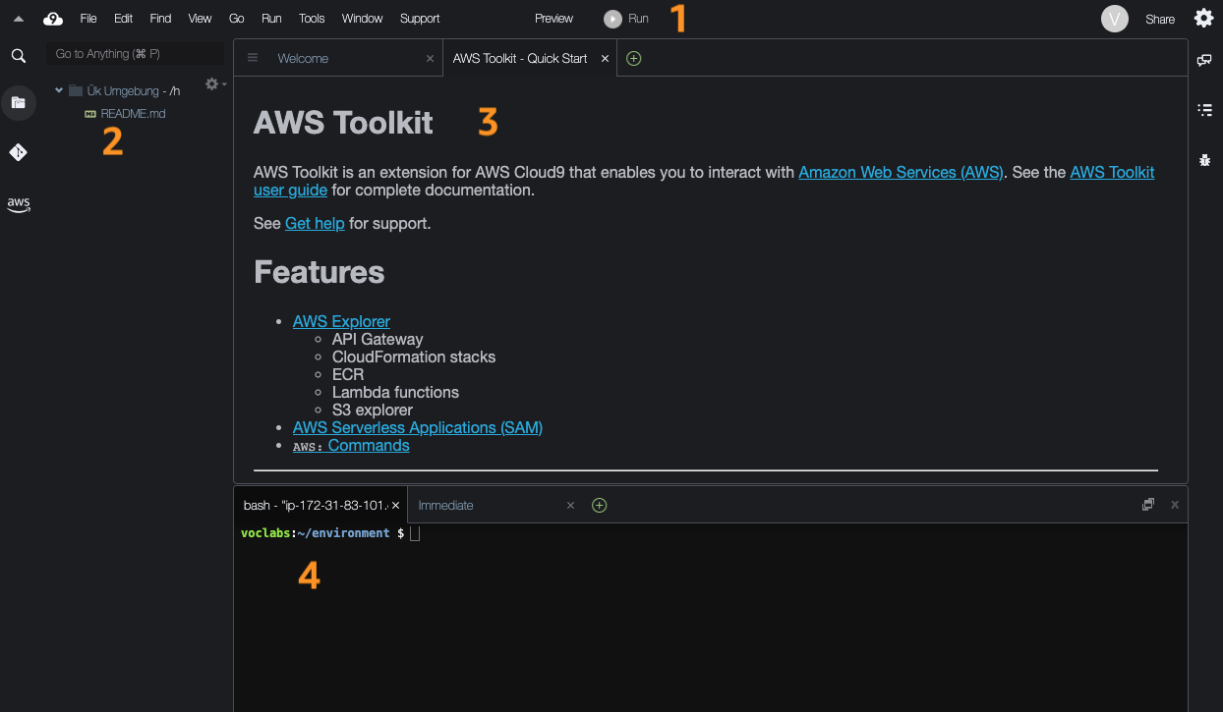Open the Collaborate panel icon on right
Screen dimensions: 1223x712
(1204, 60)
